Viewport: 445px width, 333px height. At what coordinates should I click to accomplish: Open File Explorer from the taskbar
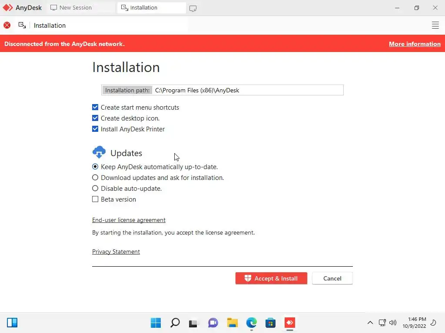pyautogui.click(x=232, y=323)
